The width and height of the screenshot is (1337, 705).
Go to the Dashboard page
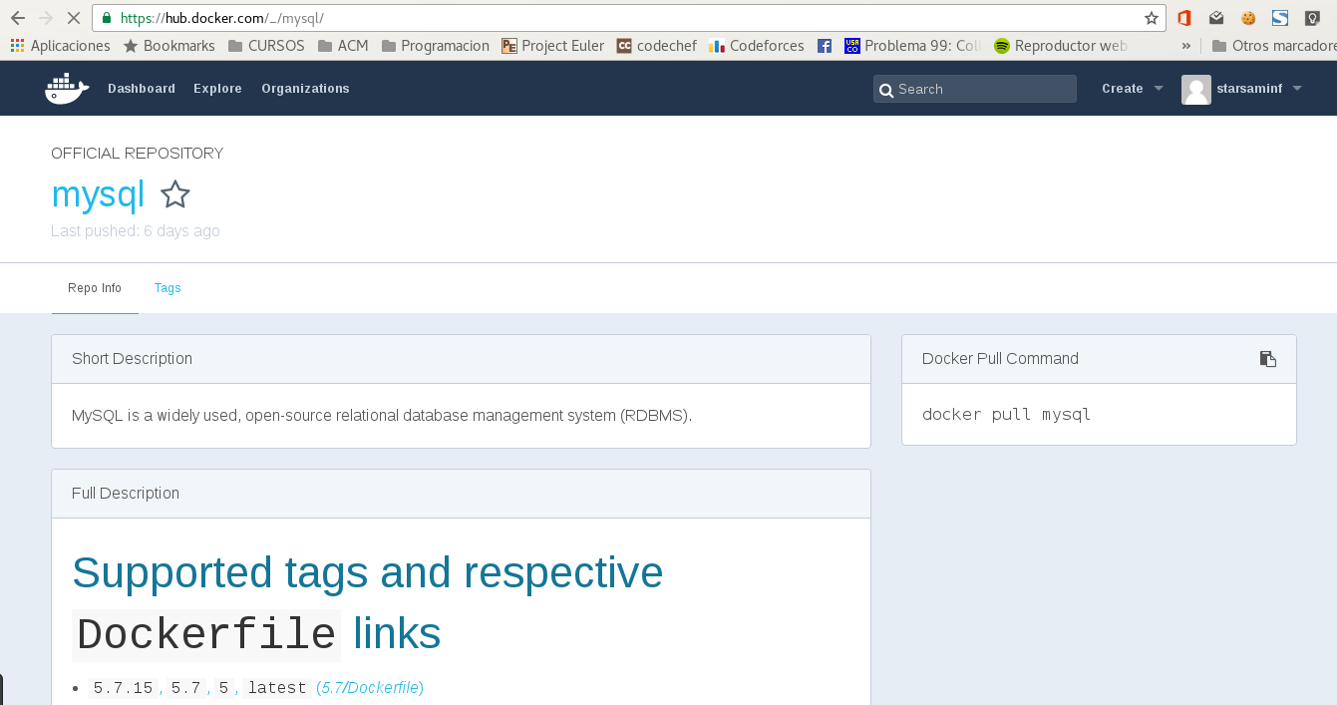[142, 89]
